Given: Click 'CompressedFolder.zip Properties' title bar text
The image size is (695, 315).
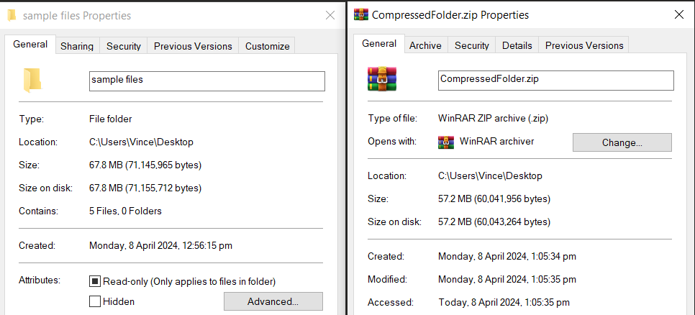Looking at the screenshot, I should pyautogui.click(x=450, y=15).
